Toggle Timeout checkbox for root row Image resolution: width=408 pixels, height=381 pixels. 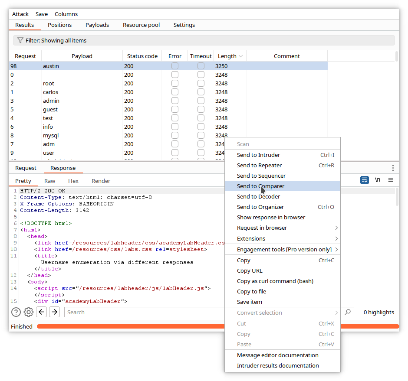(x=201, y=83)
